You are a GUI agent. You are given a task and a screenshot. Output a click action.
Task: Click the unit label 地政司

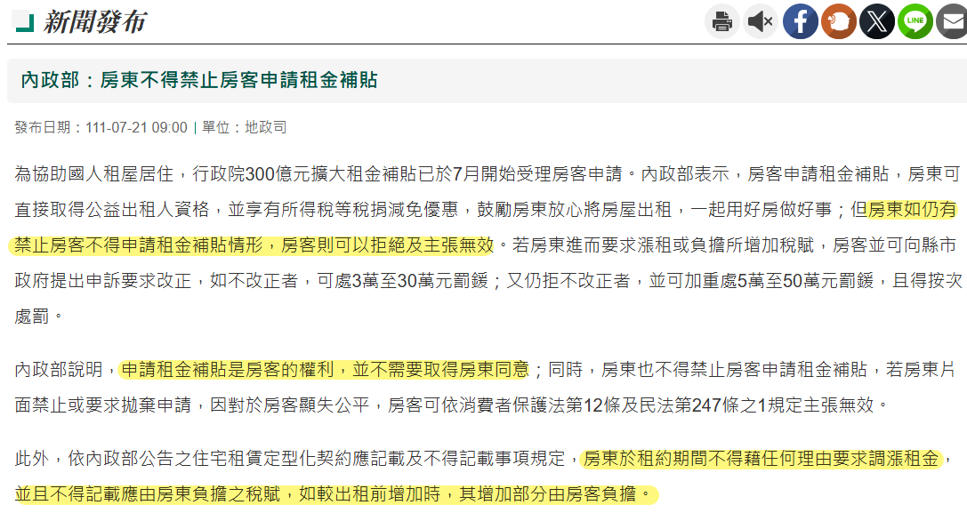[x=266, y=128]
